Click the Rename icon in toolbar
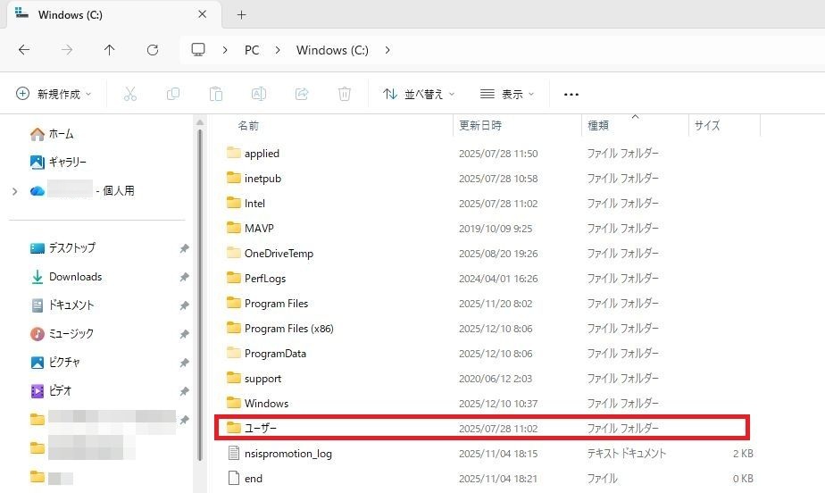The image size is (825, 493). point(258,94)
